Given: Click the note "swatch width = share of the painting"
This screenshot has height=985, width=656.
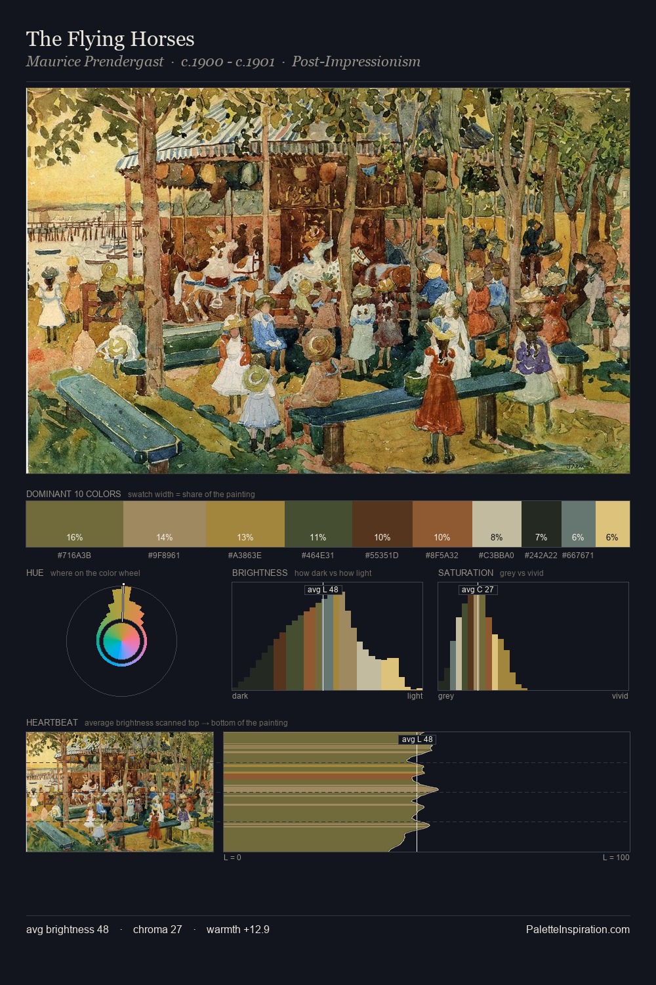Looking at the screenshot, I should (192, 494).
